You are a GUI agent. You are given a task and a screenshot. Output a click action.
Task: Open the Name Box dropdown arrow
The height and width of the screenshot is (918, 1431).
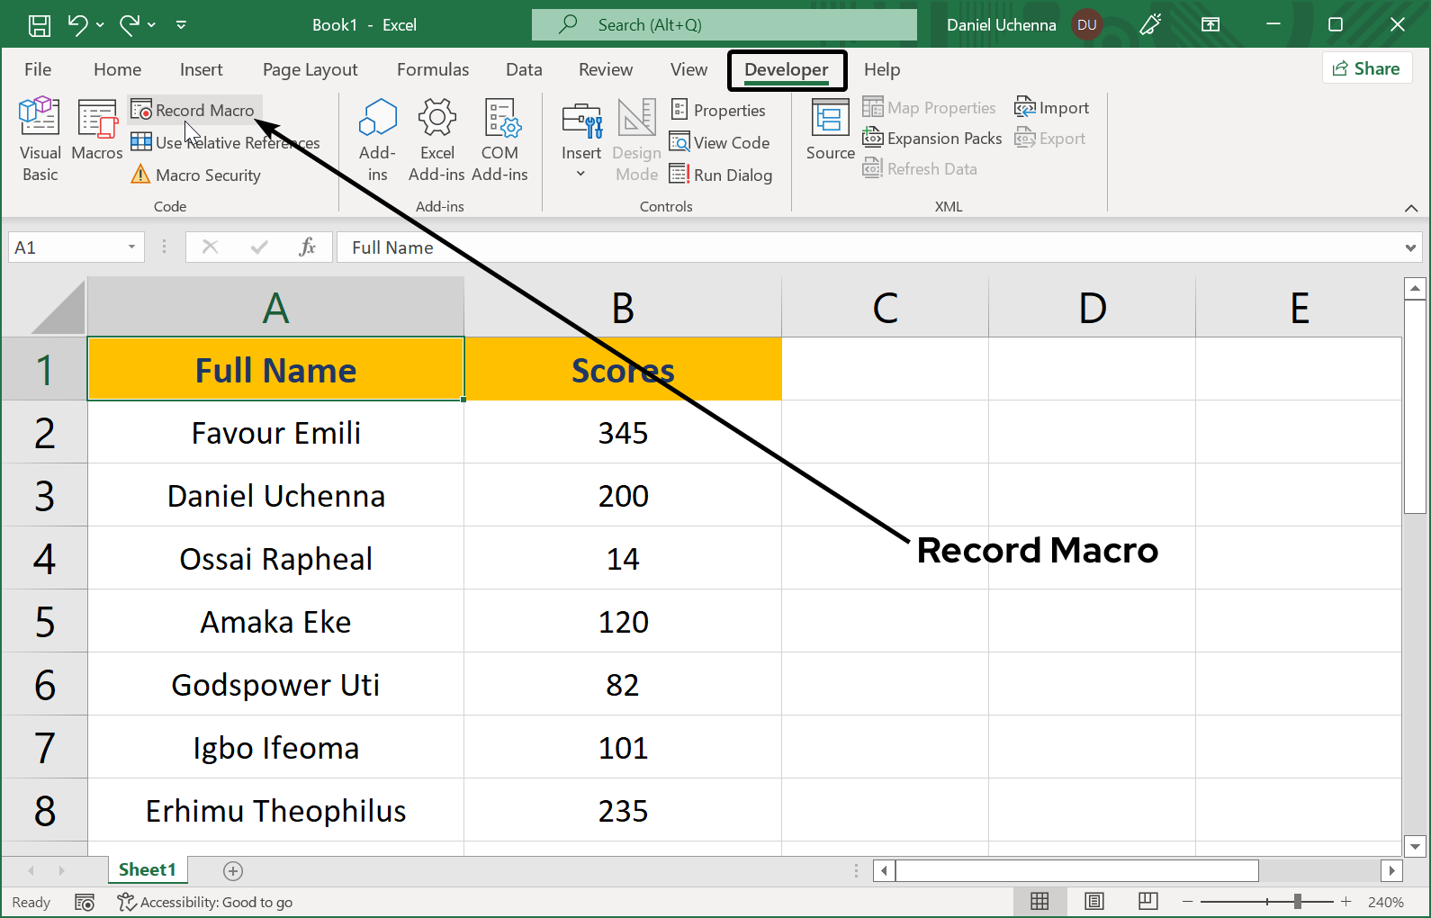[131, 247]
